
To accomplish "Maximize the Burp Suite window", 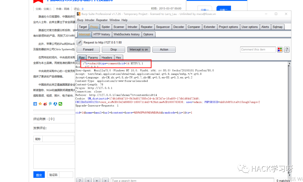I will 276,14.
